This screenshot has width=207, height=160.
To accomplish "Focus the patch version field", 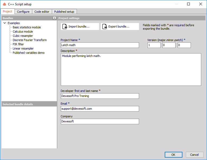I will click(184, 45).
